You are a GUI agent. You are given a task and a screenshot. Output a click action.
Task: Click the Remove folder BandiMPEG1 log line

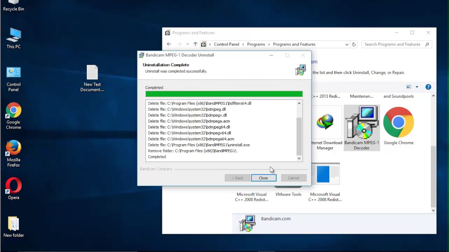point(192,151)
